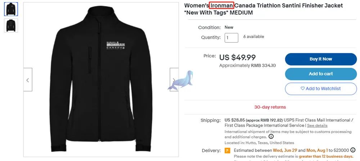Select the second jacket thumbnail
The height and width of the screenshot is (161, 360).
point(11,25)
